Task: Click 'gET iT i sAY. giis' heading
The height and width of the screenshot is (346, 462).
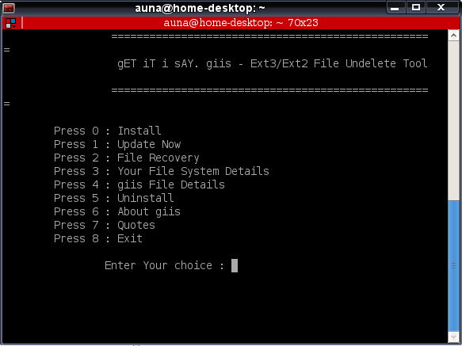Action: coord(174,63)
